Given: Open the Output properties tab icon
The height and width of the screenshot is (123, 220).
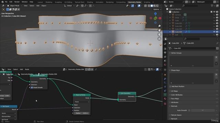Looking at the screenshot, I should (165, 53).
